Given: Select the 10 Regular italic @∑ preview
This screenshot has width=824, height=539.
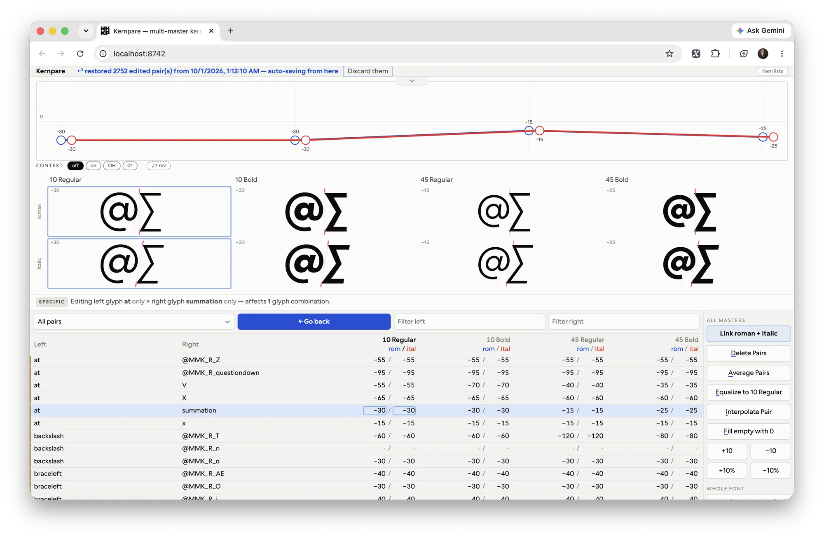Looking at the screenshot, I should (139, 264).
